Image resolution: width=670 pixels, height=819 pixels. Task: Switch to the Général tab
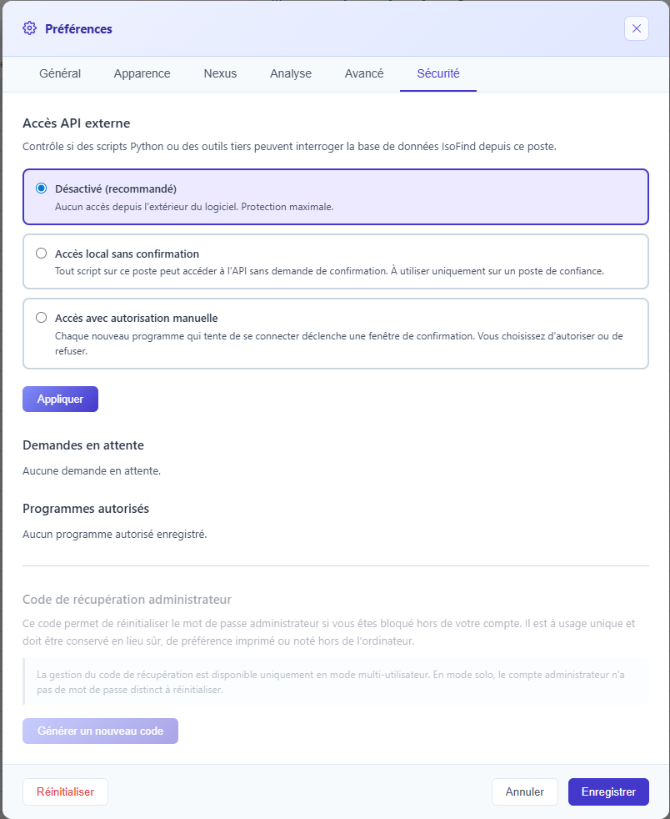tap(60, 73)
